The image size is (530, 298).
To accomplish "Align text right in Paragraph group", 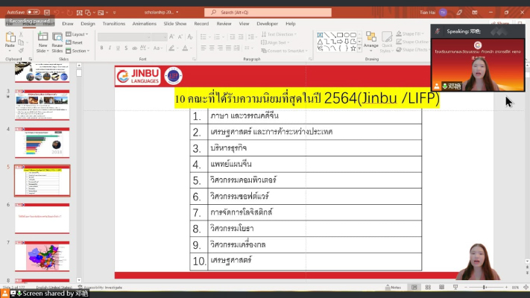I will coord(220,48).
